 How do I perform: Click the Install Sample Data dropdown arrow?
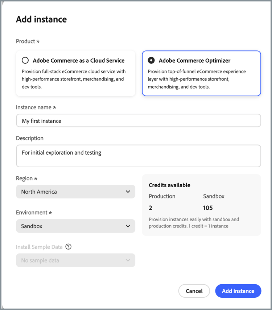tap(128, 260)
